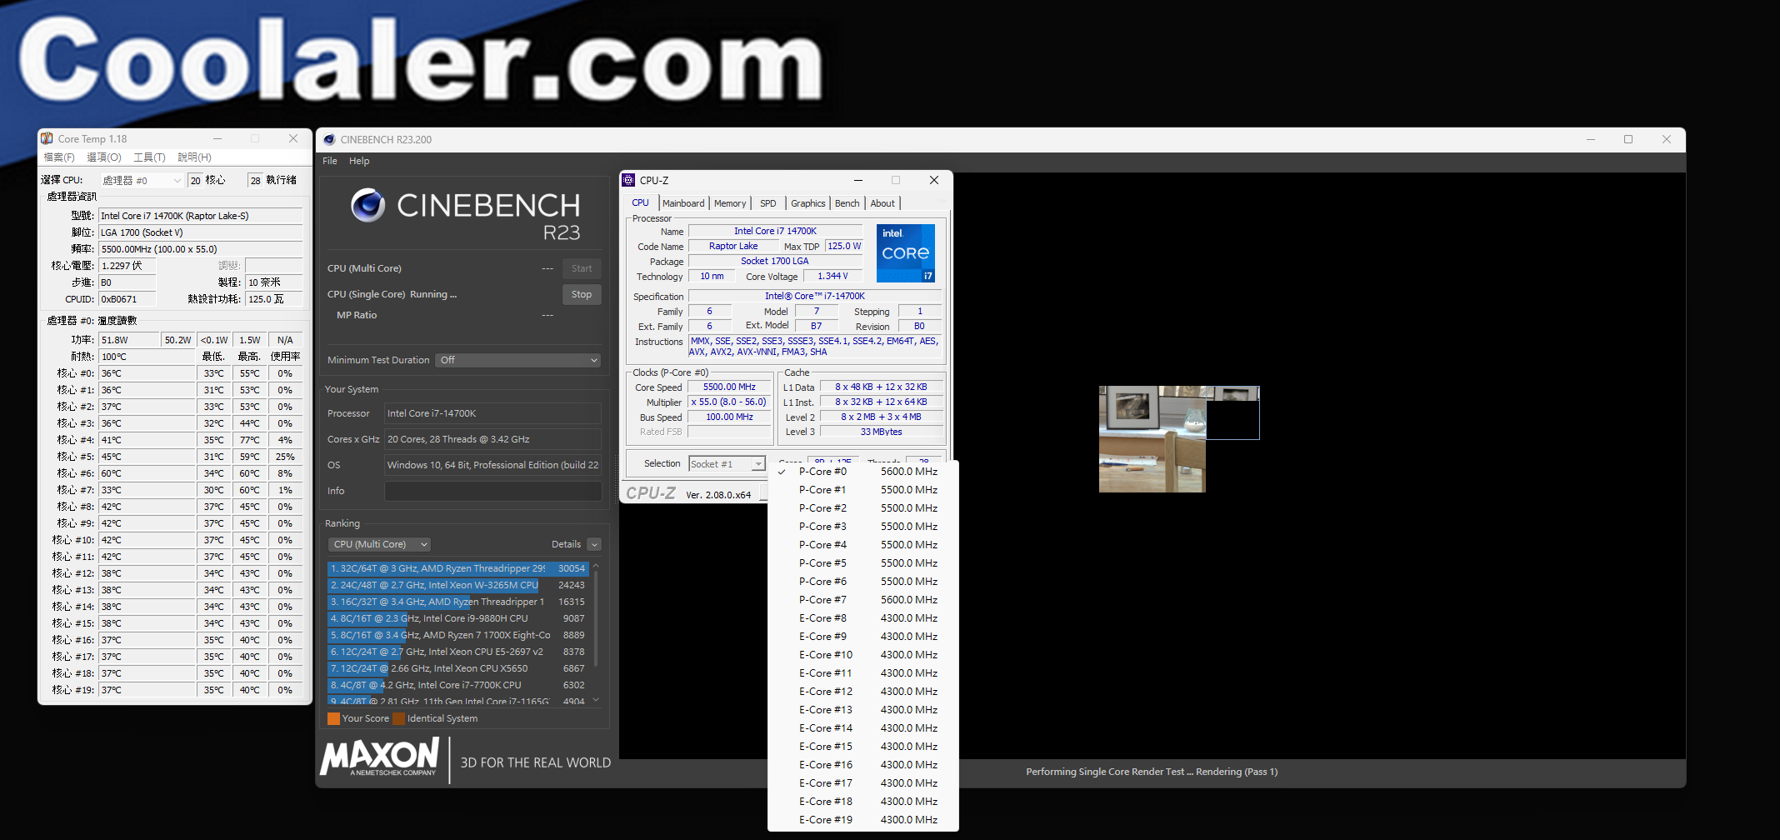Click the CPU-Z window title icon

coord(629,180)
